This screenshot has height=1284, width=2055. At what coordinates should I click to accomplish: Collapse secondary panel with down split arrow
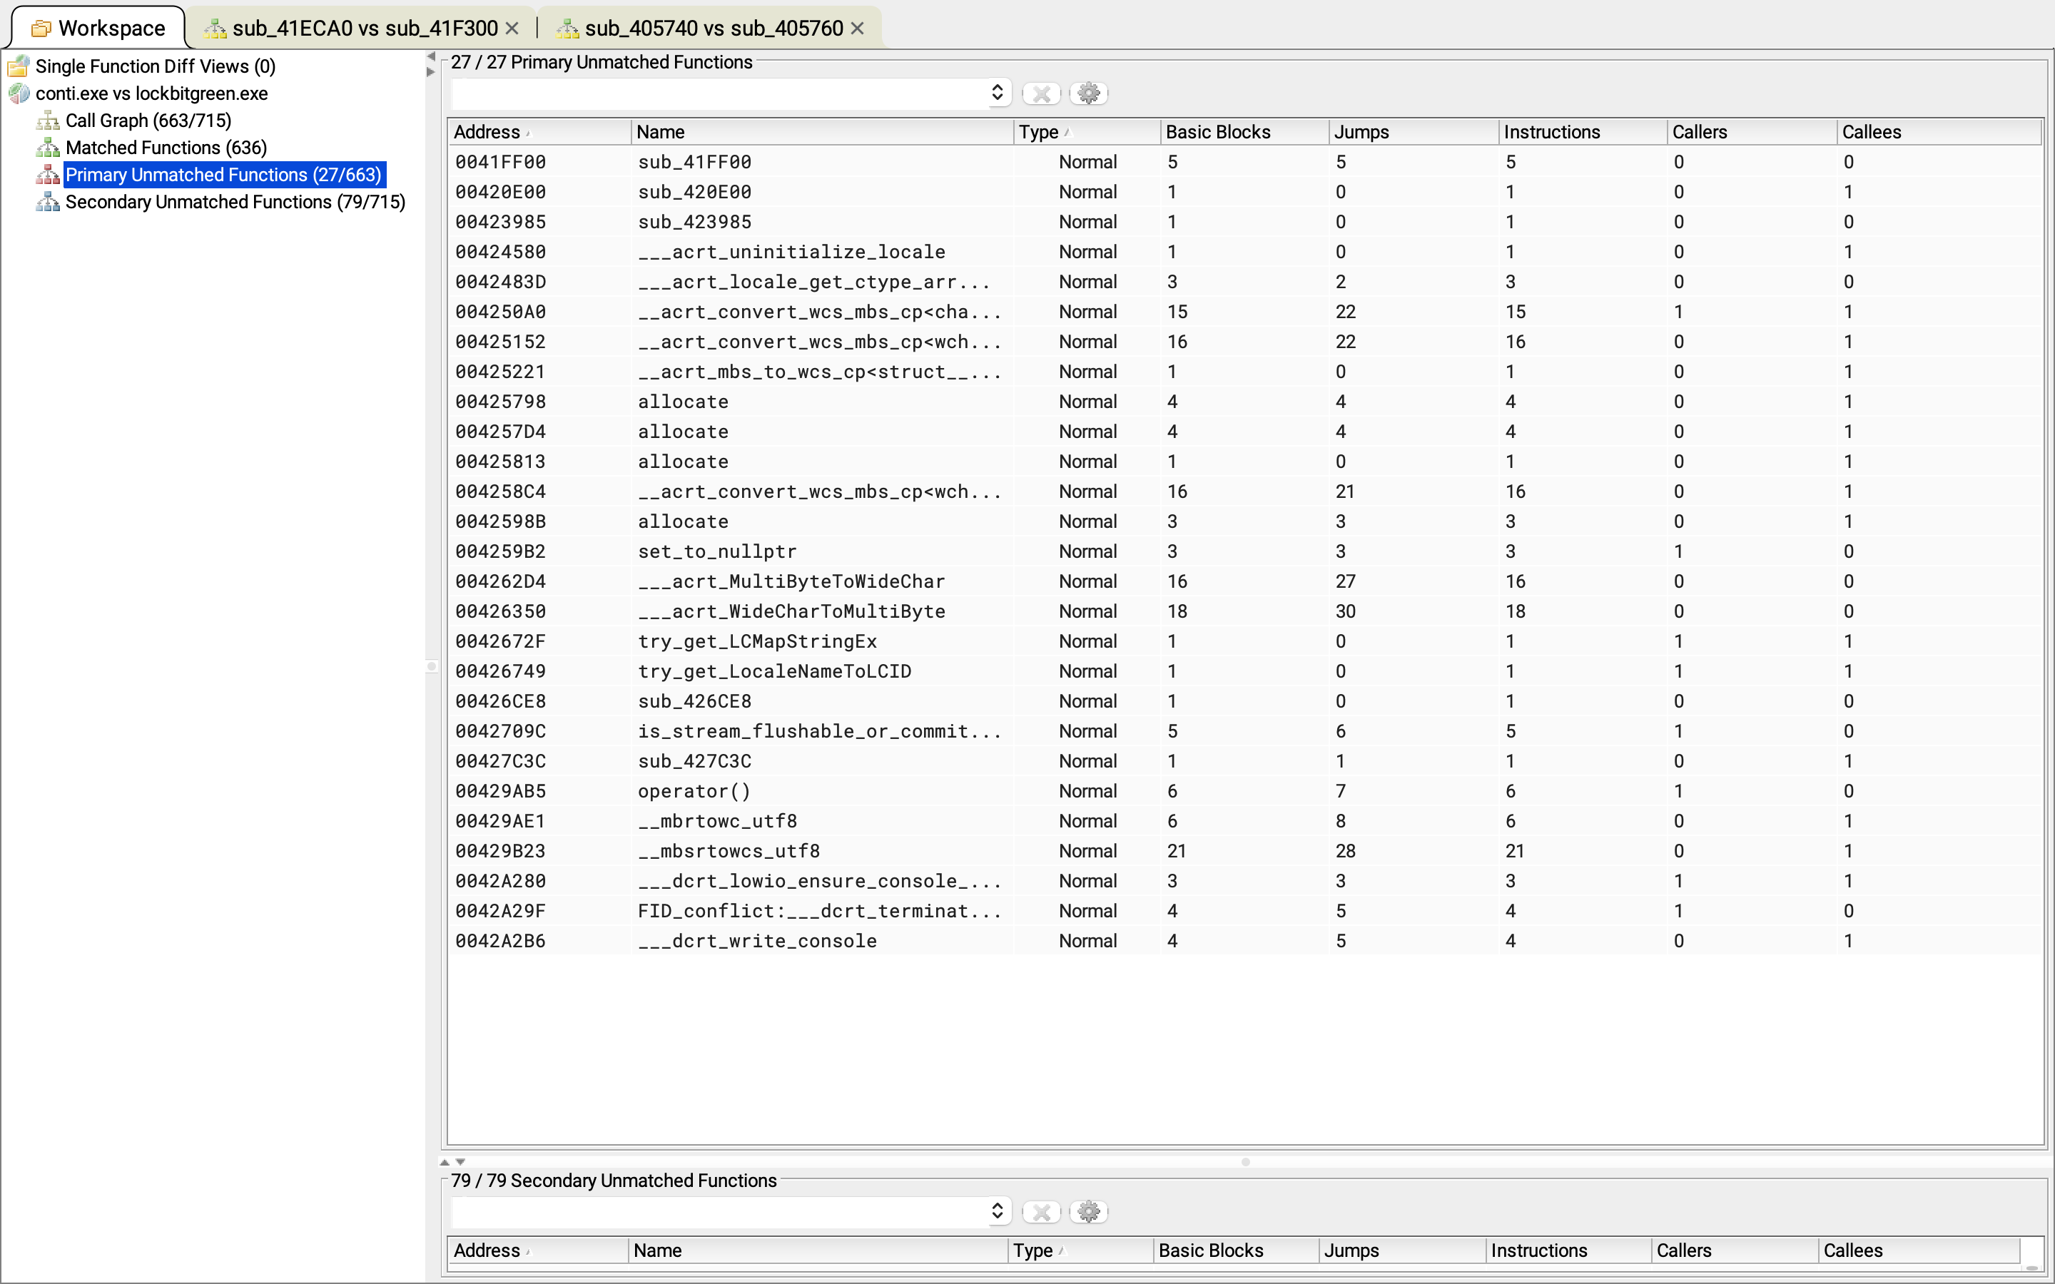pos(461,1162)
